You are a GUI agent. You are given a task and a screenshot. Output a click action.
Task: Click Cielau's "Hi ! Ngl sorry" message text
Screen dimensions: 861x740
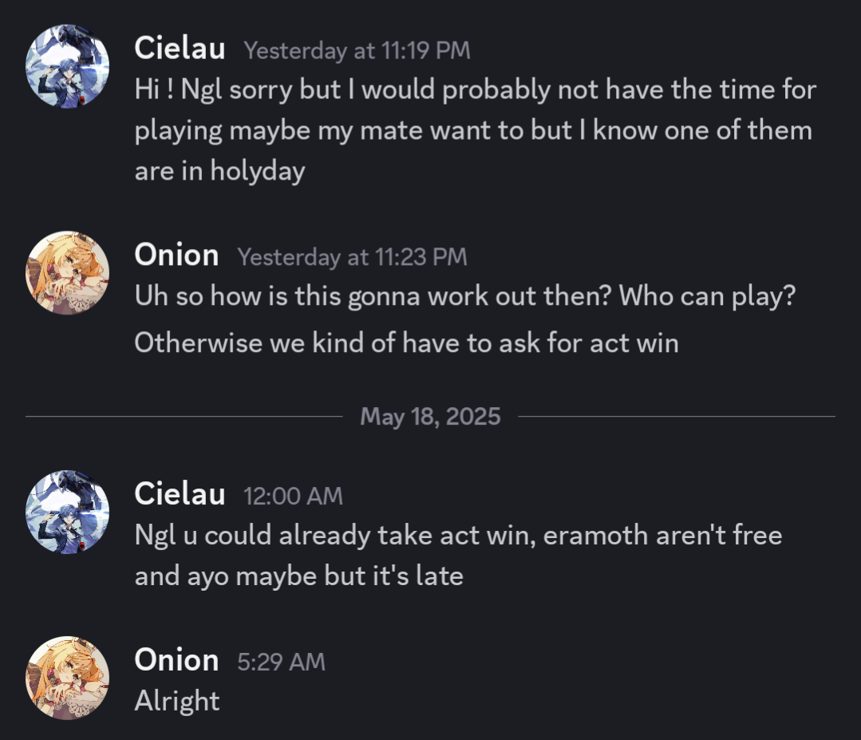coord(475,90)
